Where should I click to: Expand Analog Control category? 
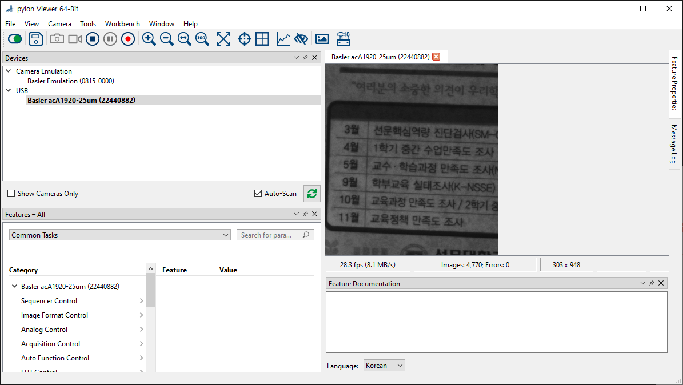(141, 329)
